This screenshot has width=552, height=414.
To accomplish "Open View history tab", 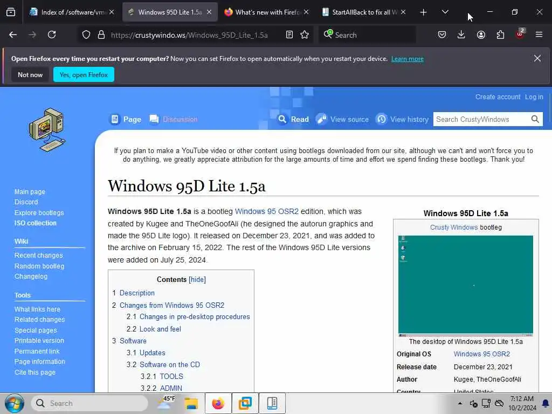I will click(402, 119).
